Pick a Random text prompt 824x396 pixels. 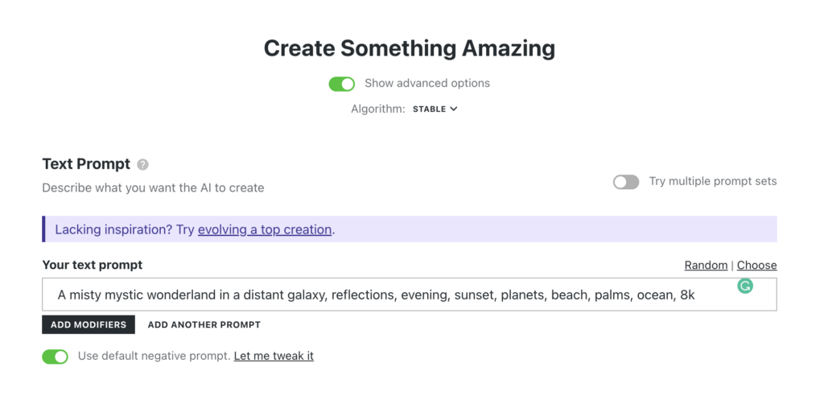pyautogui.click(x=706, y=265)
